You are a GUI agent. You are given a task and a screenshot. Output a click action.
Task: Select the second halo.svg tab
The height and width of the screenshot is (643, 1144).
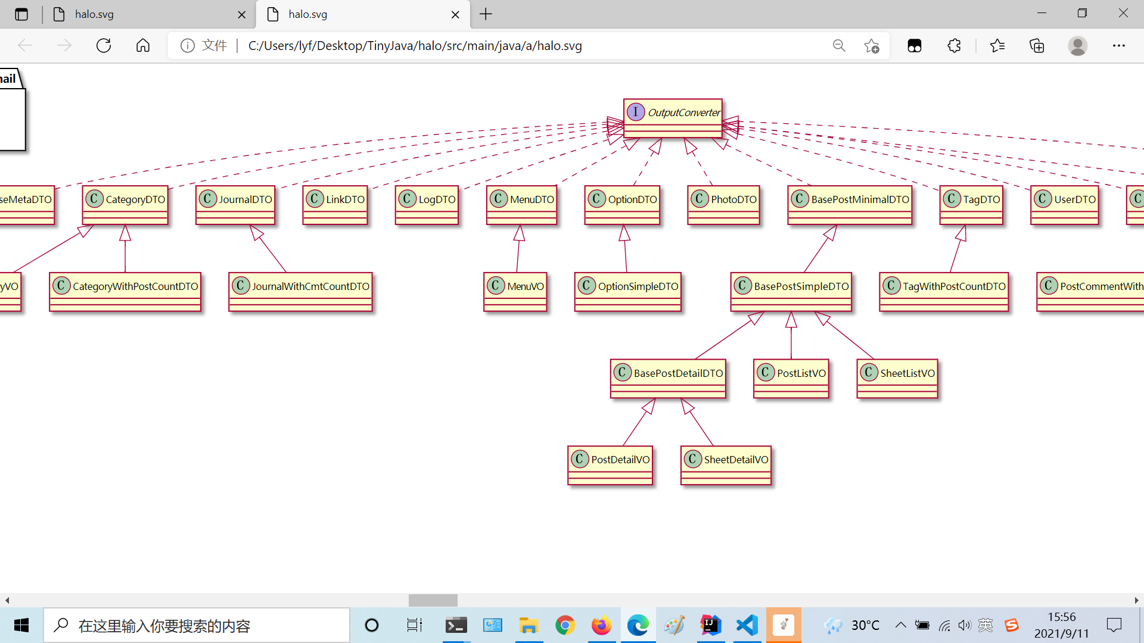[x=363, y=14]
